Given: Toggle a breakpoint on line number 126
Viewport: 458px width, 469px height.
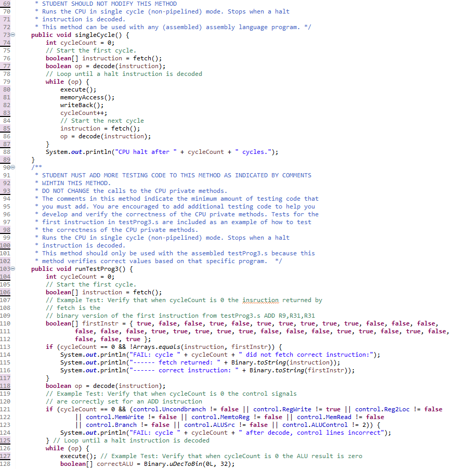Looking at the screenshot, I should (x=5, y=448).
